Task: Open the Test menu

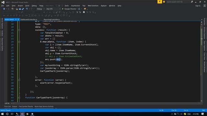Action: pyautogui.click(x=84, y=6)
